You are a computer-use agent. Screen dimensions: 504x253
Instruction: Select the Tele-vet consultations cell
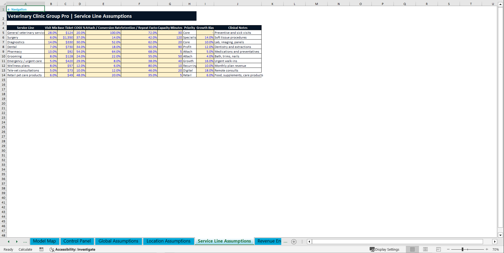(25, 70)
